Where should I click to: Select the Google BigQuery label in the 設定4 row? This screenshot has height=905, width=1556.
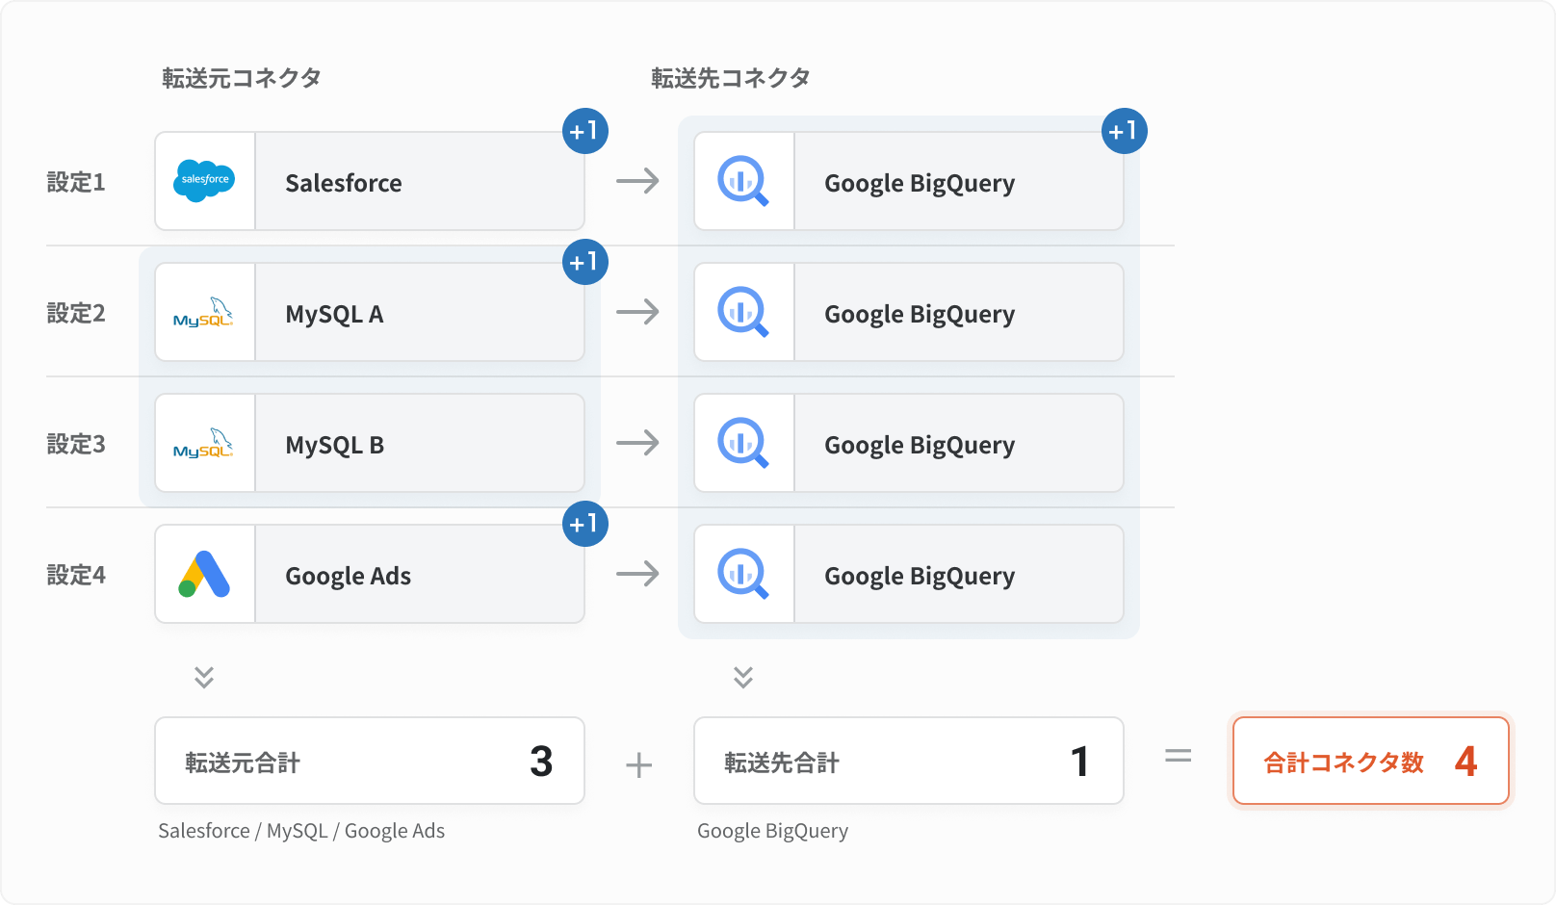coord(920,576)
